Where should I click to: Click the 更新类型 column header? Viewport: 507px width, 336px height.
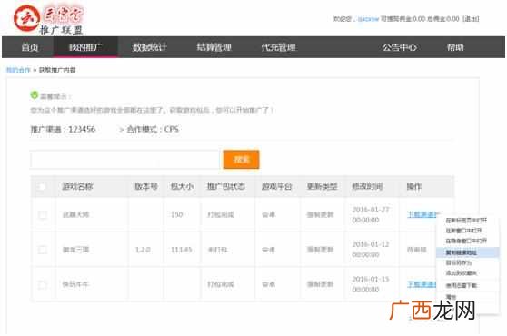click(322, 186)
